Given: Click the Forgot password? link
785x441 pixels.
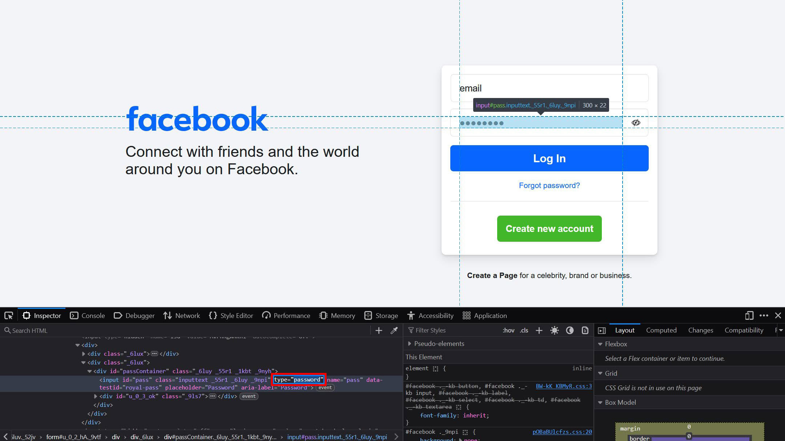Looking at the screenshot, I should point(549,185).
